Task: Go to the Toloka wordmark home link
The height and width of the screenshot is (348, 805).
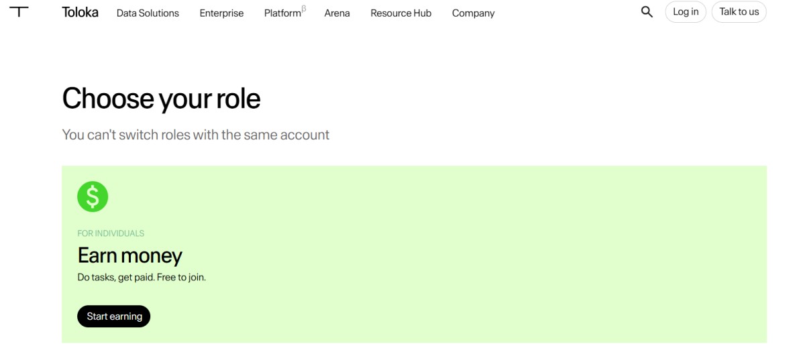Action: point(80,12)
